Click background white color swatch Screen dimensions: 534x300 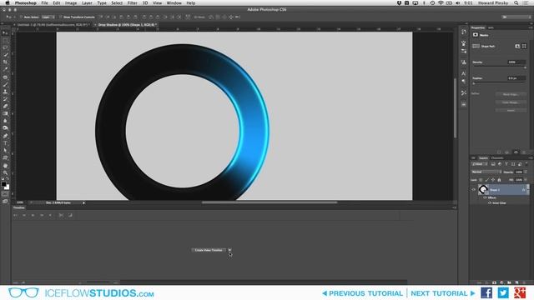(8, 187)
